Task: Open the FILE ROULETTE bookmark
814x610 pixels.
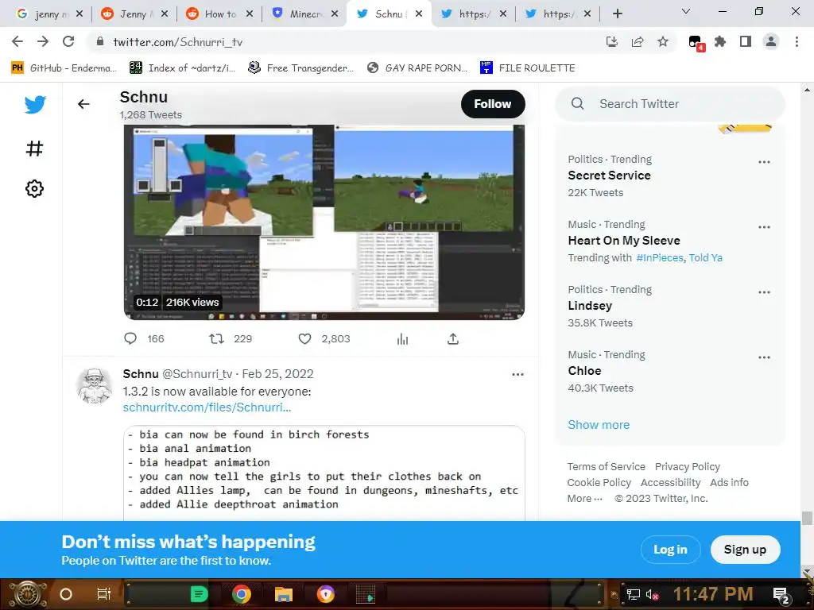Action: click(x=528, y=68)
